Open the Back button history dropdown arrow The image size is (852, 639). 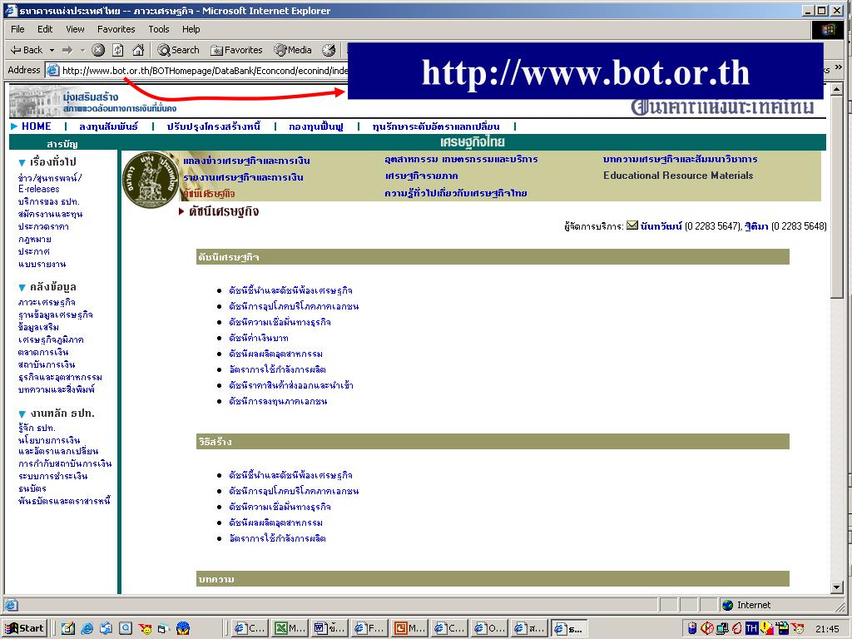52,50
